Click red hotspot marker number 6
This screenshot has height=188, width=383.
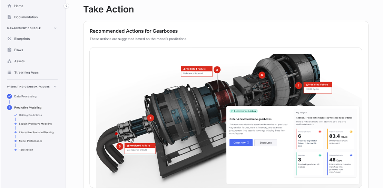click(262, 75)
